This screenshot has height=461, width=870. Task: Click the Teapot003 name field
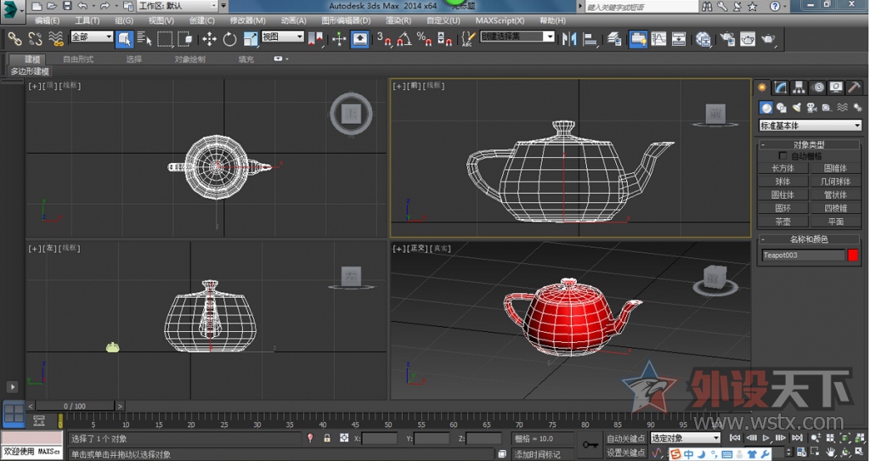(x=803, y=255)
